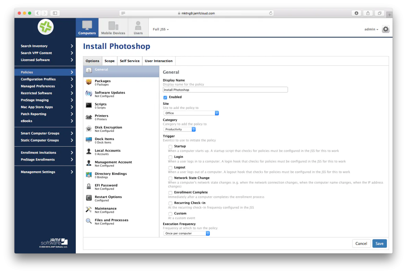
Task: Open the Users section icon
Action: pos(138,25)
